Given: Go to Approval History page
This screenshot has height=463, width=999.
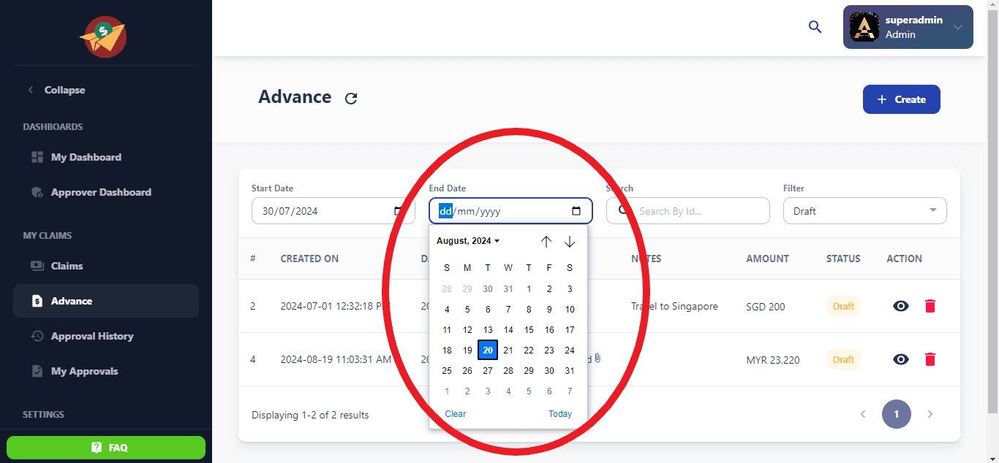Looking at the screenshot, I should tap(91, 336).
